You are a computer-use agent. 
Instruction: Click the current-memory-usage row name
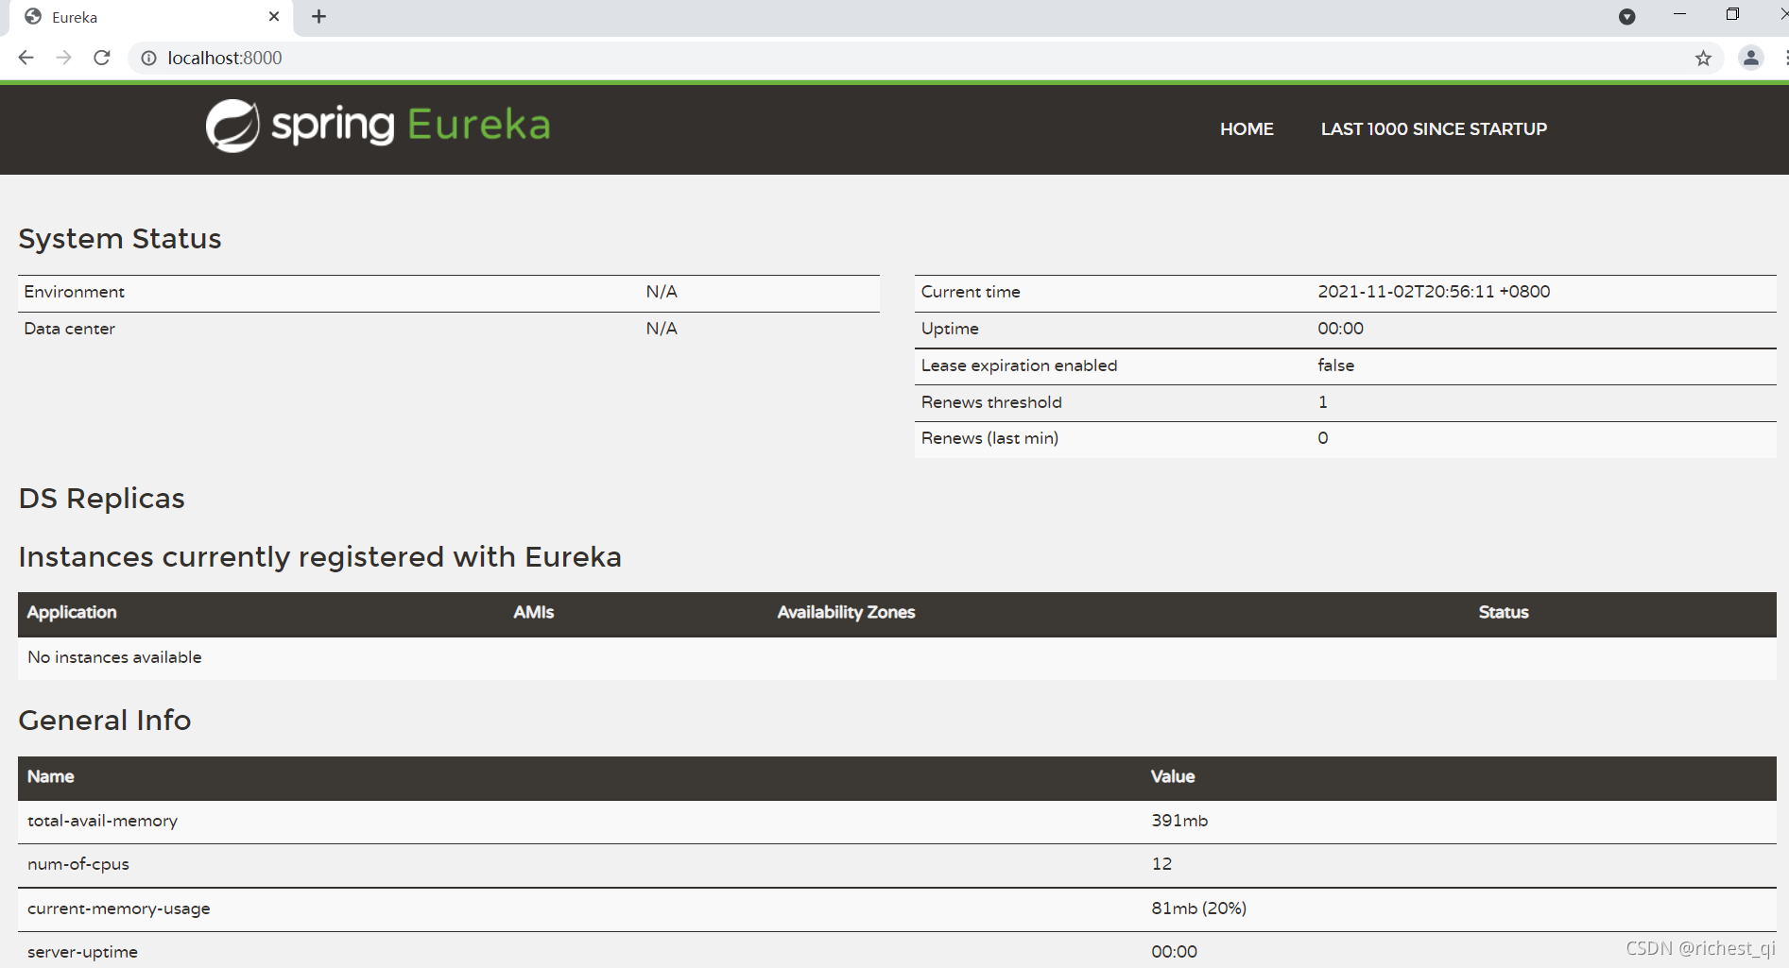pos(119,909)
